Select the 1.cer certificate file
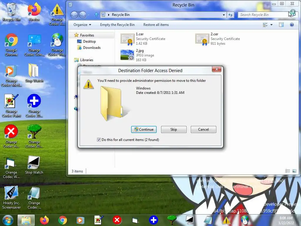 pos(143,39)
